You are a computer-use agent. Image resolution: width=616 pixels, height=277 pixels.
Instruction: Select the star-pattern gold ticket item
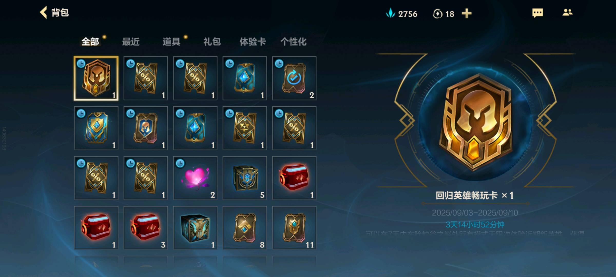click(x=245, y=128)
